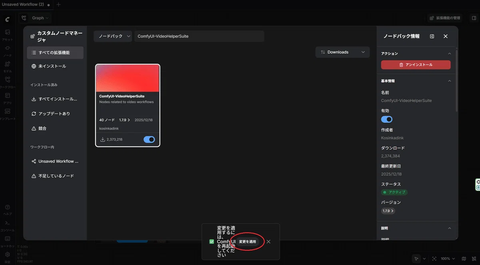
Task: Toggle the top-right panel layout icon
Action: click(x=474, y=18)
